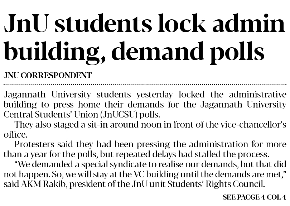
Task: Click the "SEE PACGE 4 COL 4" continuation note
Action: [254, 197]
